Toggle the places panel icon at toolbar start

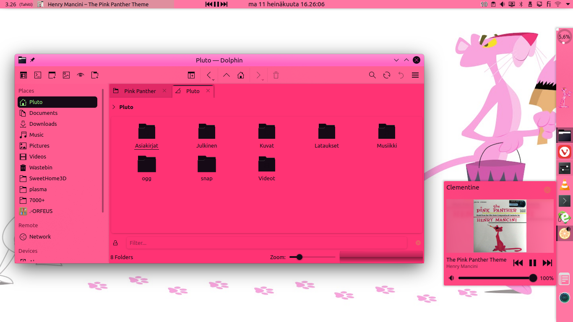pos(23,75)
